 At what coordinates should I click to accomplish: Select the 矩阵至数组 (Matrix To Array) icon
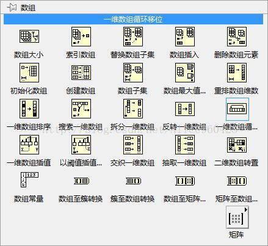(x=237, y=181)
